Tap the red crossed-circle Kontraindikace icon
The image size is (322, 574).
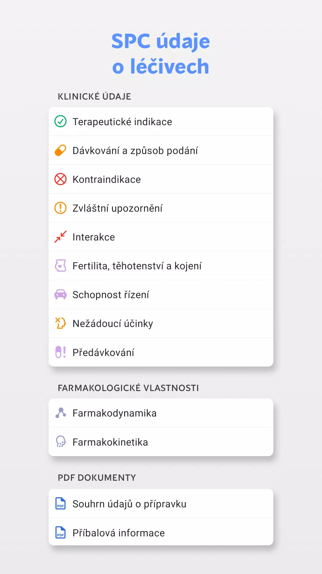(61, 179)
